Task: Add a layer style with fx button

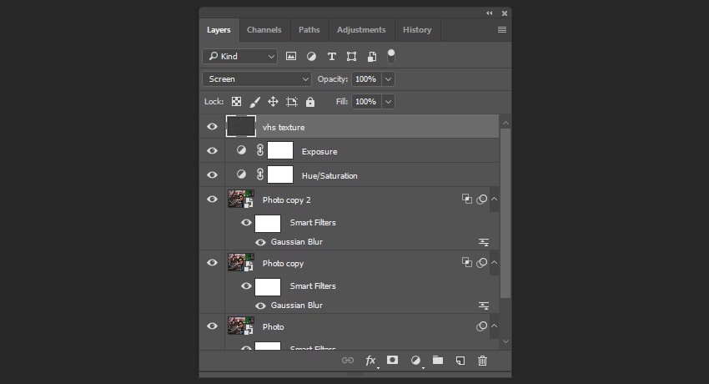Action: [x=370, y=361]
